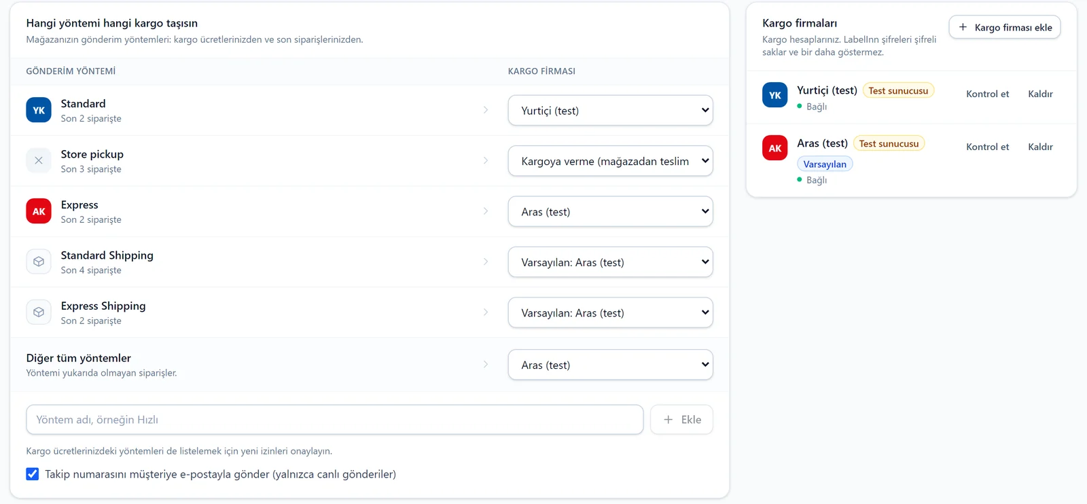Screen dimensions: 1087x504
Task: Open the carrier dropdown for Standard Shipping
Action: point(610,262)
